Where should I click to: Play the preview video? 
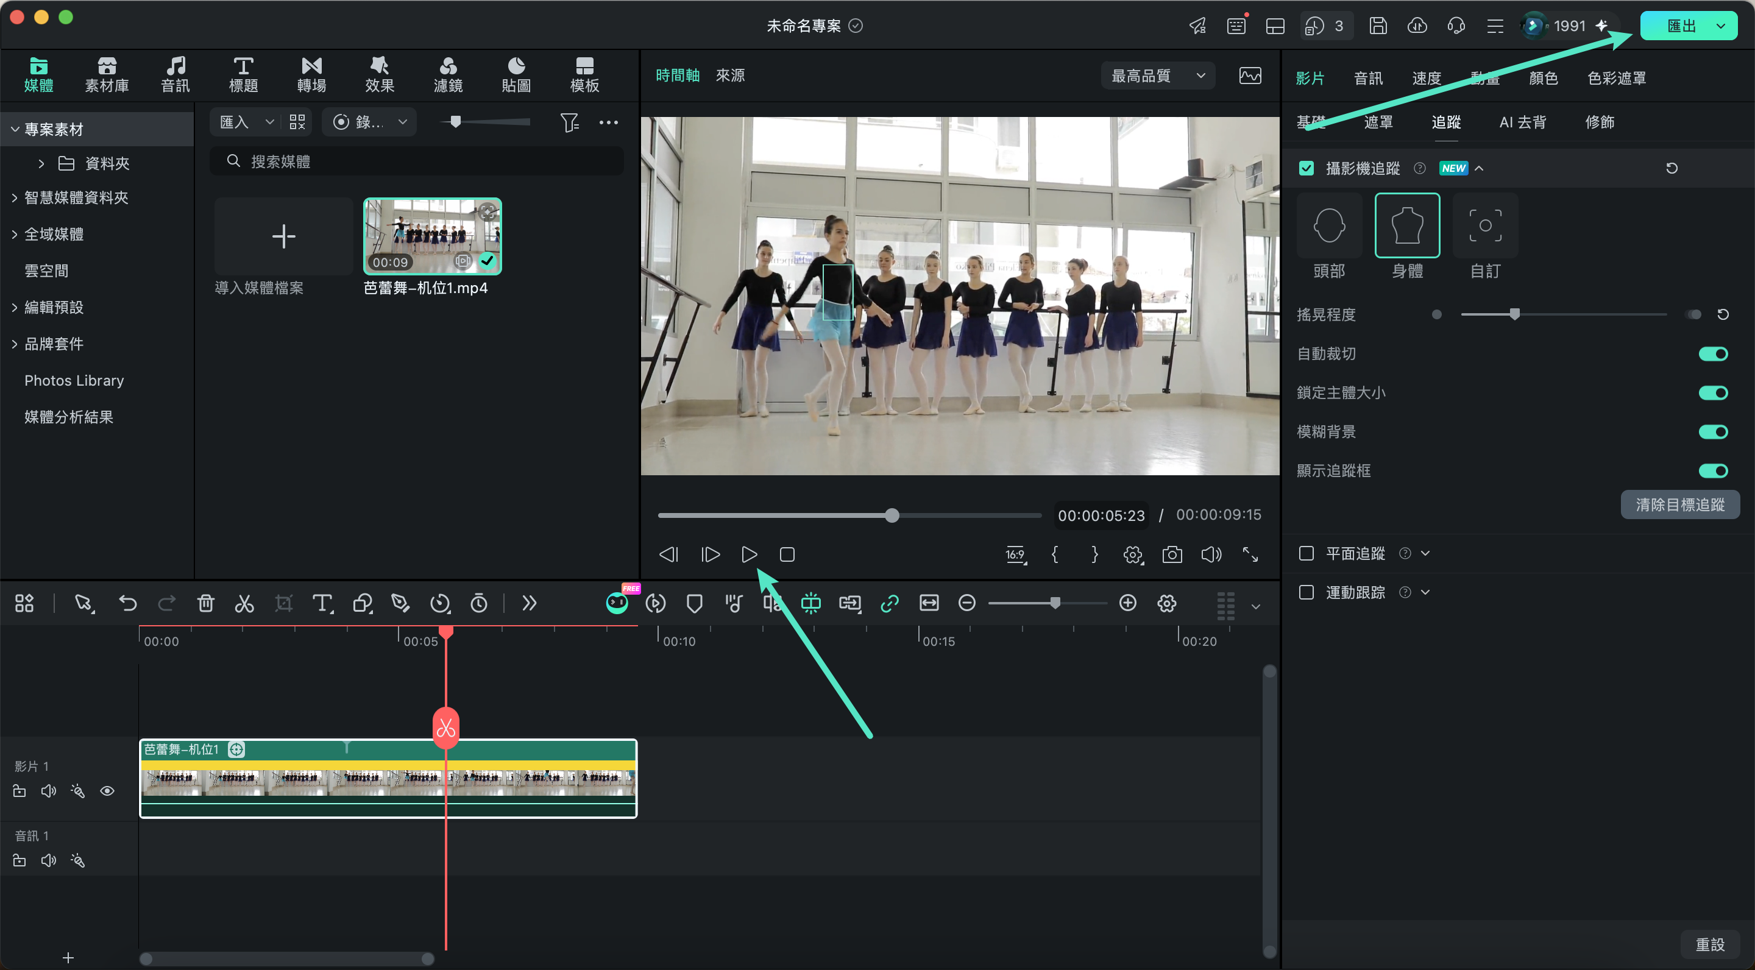(748, 554)
